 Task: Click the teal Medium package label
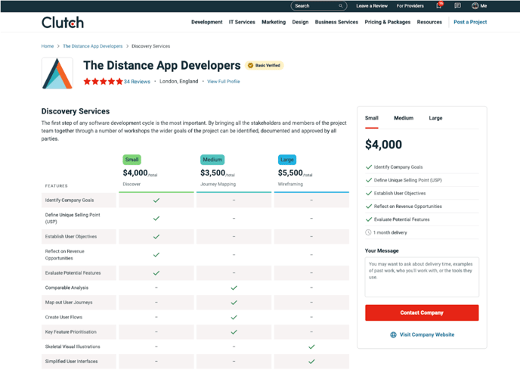pos(212,160)
